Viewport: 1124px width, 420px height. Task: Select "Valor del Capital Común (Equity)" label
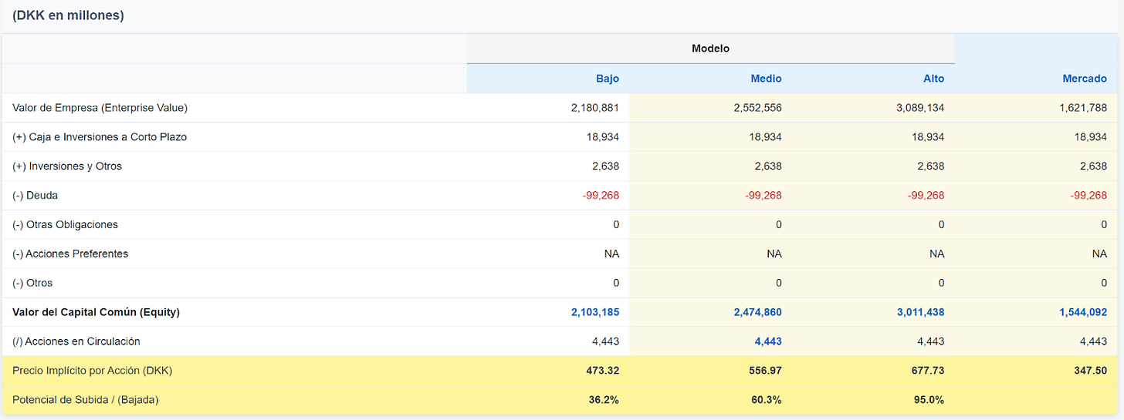point(96,312)
